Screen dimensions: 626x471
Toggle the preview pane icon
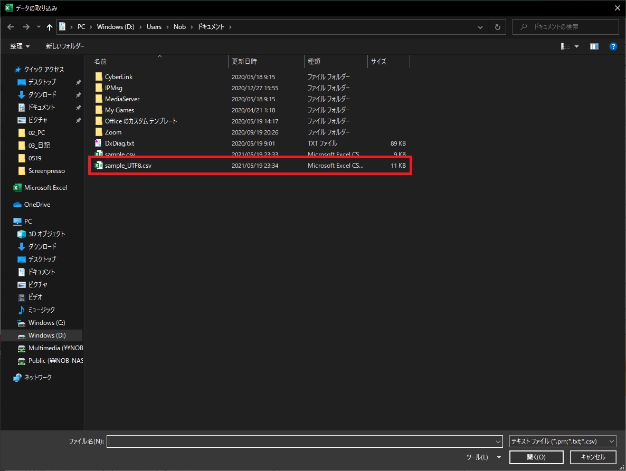coord(594,46)
